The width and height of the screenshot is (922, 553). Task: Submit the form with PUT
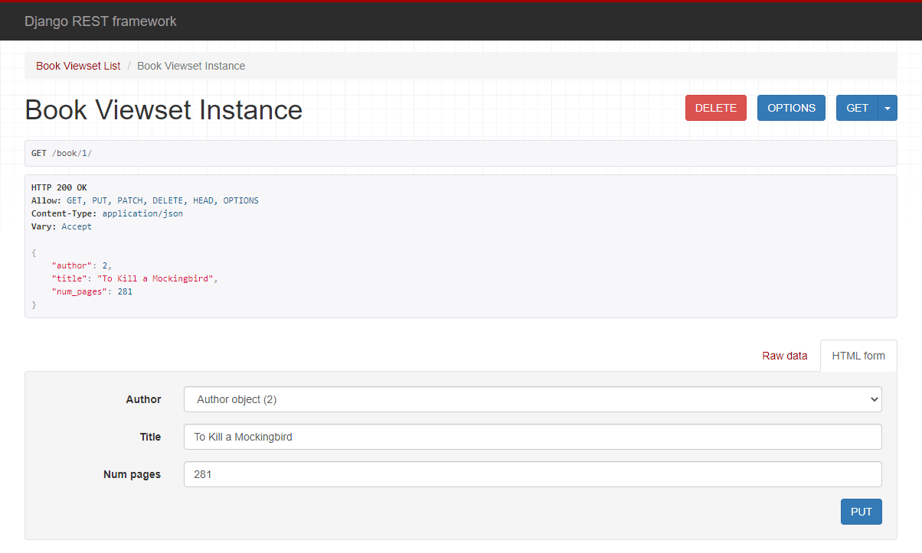[861, 511]
